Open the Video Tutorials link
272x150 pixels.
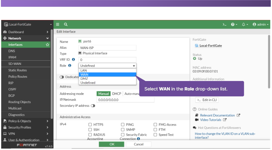point(211,120)
